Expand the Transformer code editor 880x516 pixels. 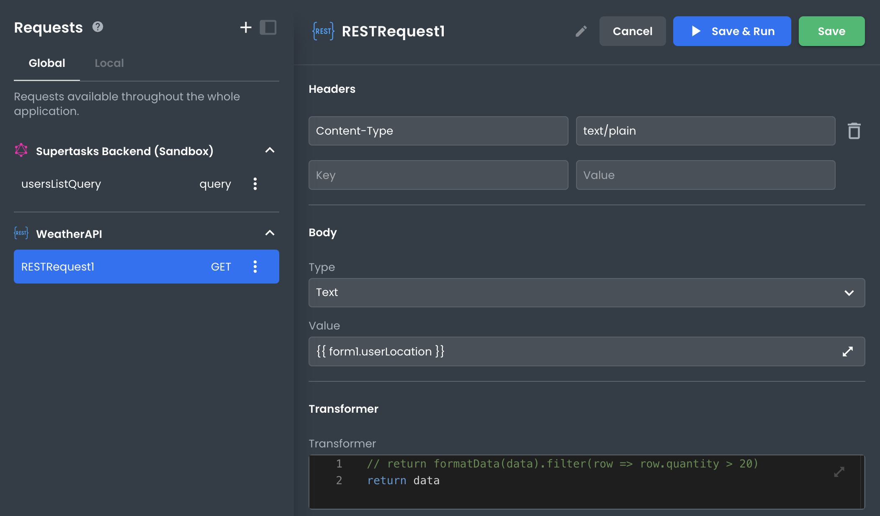[x=839, y=472]
